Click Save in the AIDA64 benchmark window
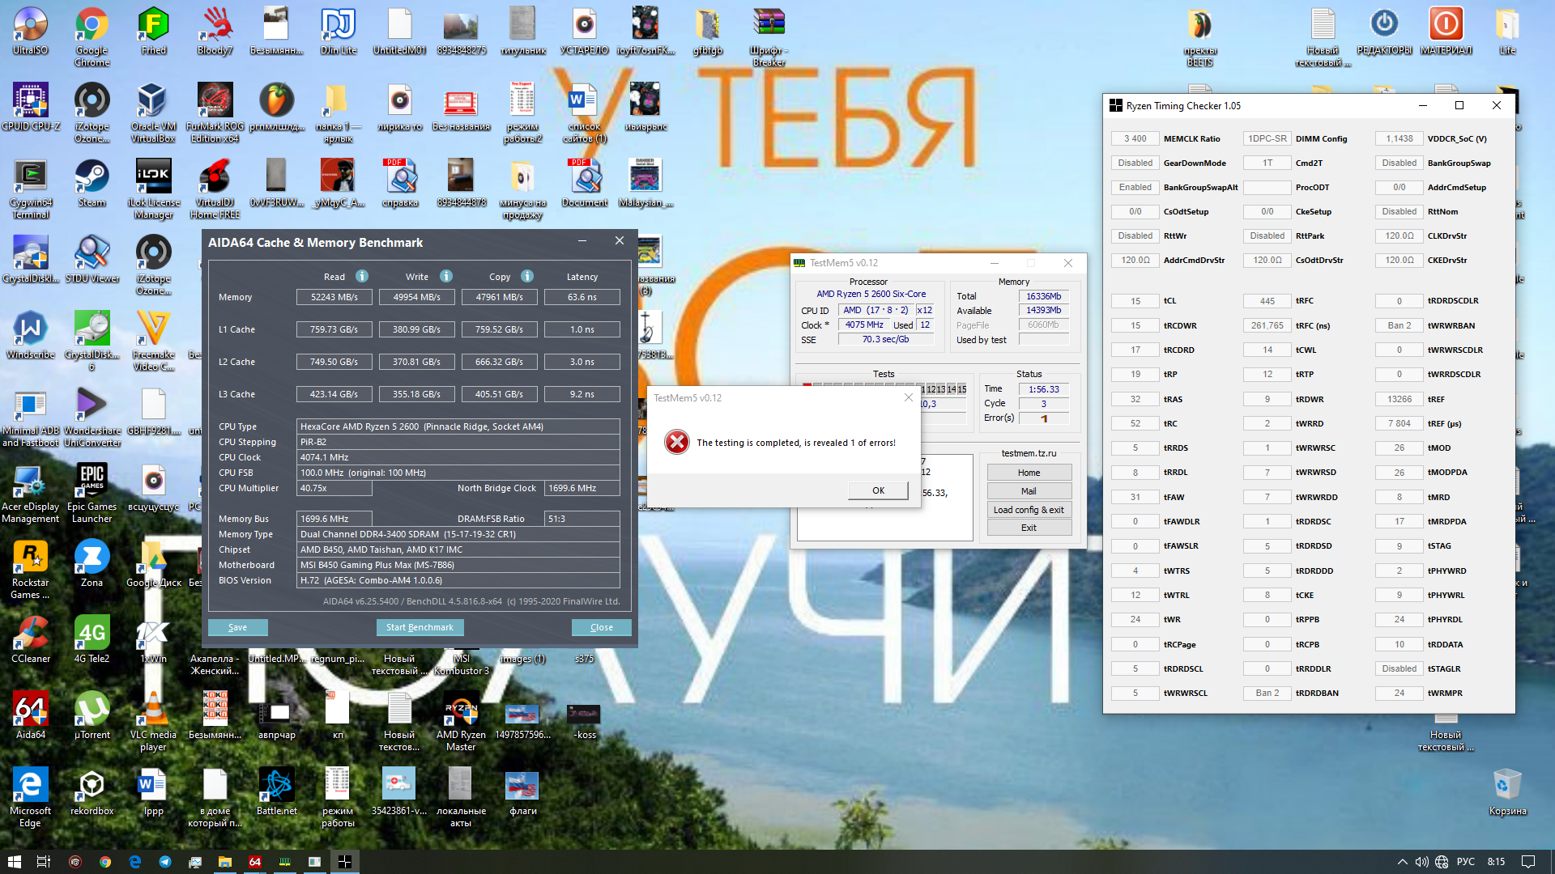The height and width of the screenshot is (874, 1555). [237, 627]
